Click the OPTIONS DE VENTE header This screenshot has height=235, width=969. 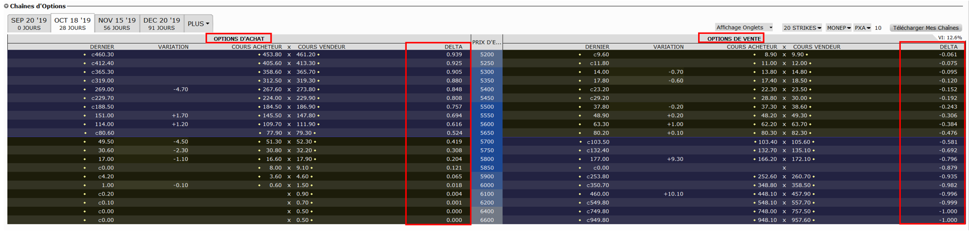pos(734,38)
